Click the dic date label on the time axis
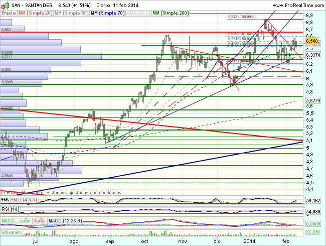Screen dimensions: 326x246 pos(217,241)
